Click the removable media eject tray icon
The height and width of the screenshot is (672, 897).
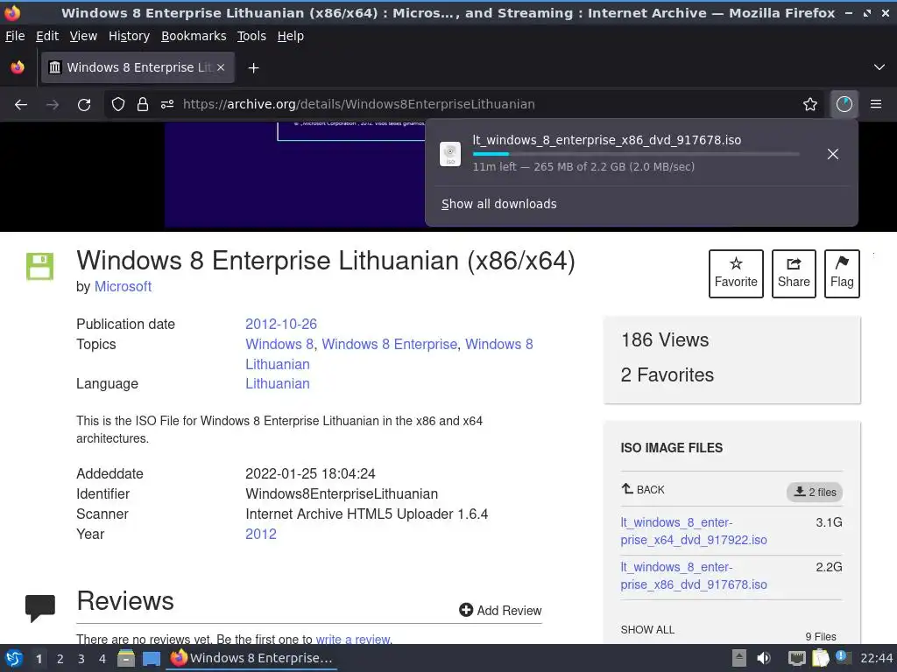739,658
